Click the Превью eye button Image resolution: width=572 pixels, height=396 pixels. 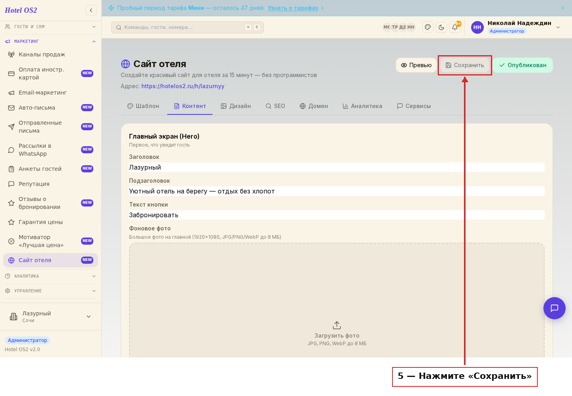(x=416, y=65)
